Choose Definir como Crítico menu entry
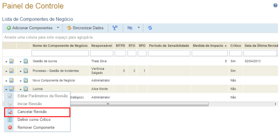280x134 pixels. tap(37, 119)
